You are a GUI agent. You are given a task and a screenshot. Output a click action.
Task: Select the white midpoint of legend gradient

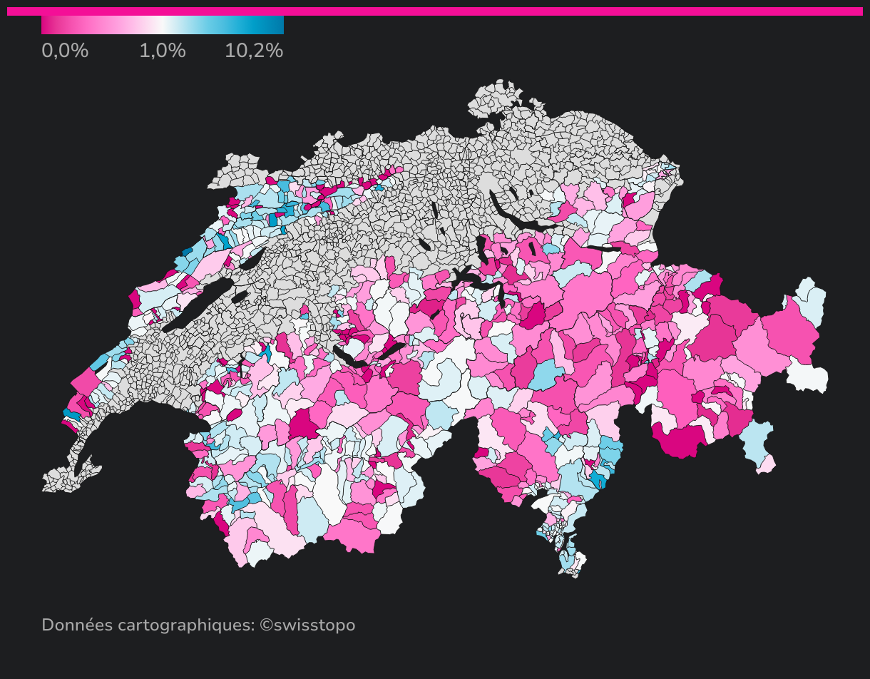pyautogui.click(x=163, y=25)
